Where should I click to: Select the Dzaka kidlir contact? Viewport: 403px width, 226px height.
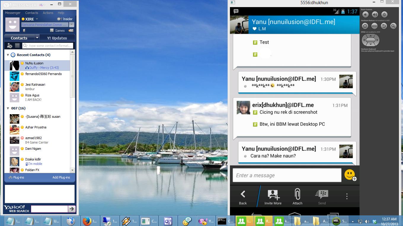tap(37, 162)
